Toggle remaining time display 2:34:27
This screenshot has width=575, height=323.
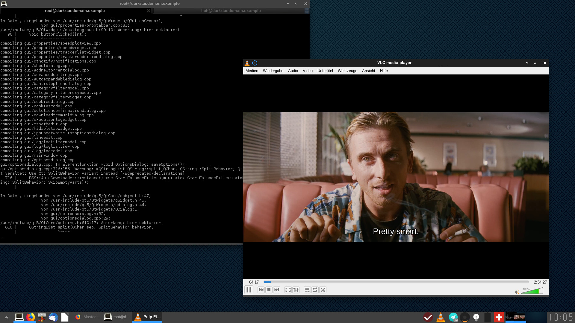[x=540, y=282]
